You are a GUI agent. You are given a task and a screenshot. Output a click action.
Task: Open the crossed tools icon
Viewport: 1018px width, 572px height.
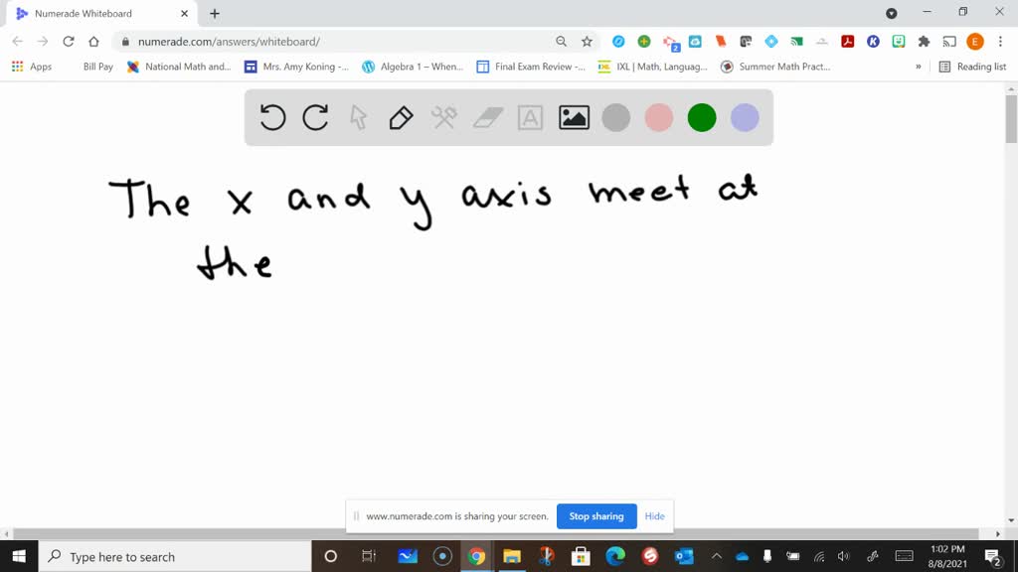(444, 117)
